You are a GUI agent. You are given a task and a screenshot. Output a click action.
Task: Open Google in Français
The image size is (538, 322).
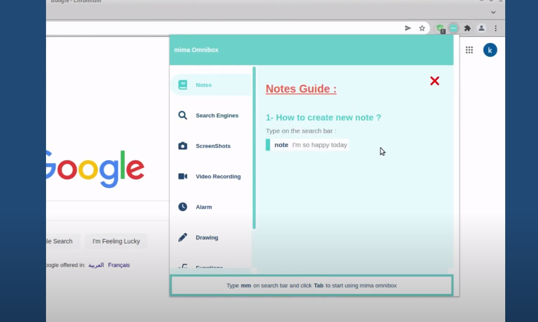click(x=118, y=264)
